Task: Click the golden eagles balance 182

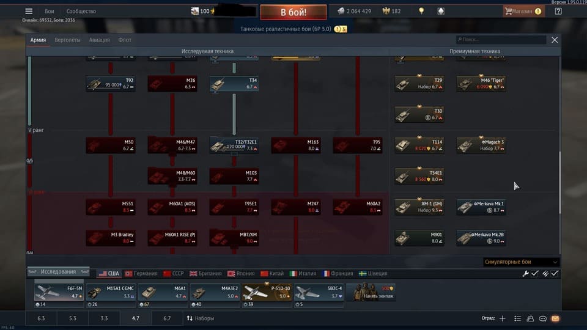Action: pyautogui.click(x=391, y=11)
